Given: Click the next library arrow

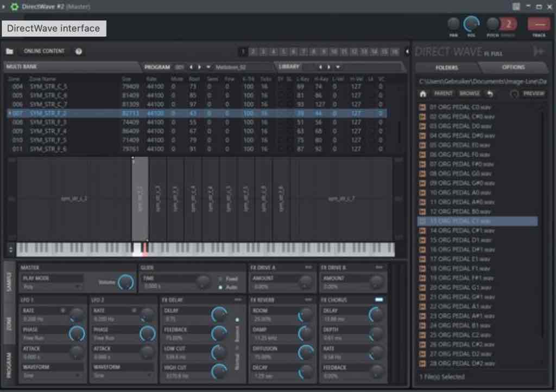Looking at the screenshot, I should [x=328, y=67].
